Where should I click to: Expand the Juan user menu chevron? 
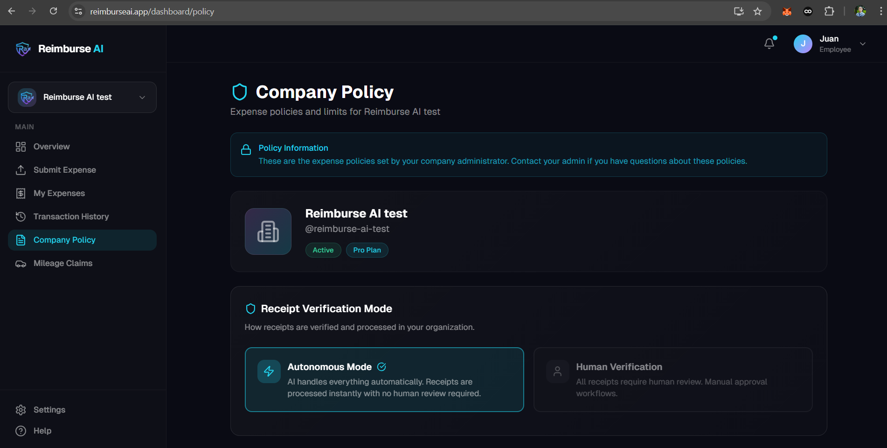click(x=863, y=44)
